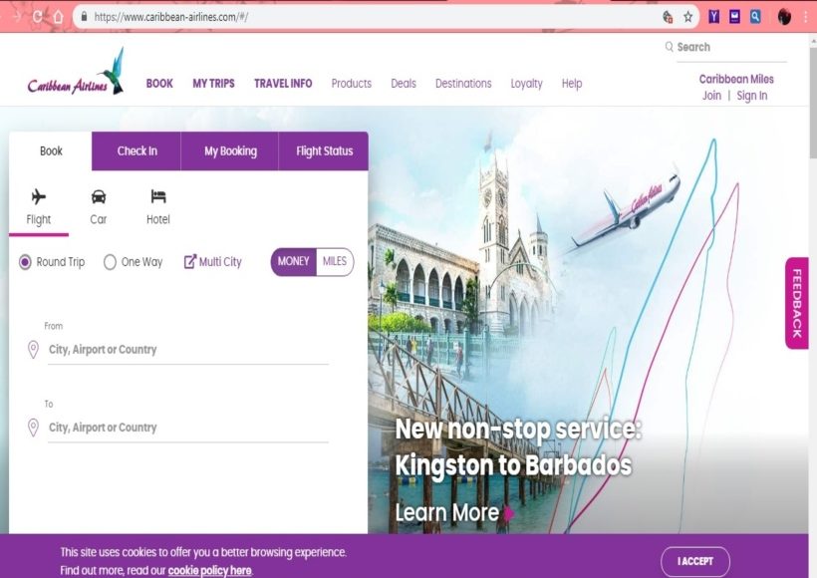Open the Deals menu
This screenshot has width=817, height=578.
pyautogui.click(x=404, y=84)
